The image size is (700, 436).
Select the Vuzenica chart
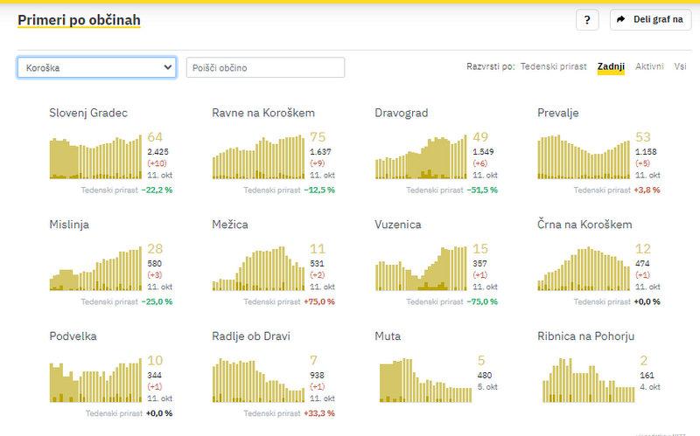click(x=420, y=266)
